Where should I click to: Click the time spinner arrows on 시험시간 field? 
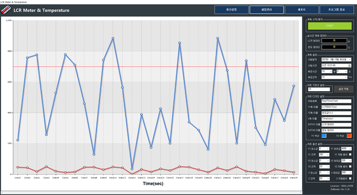pos(349,66)
